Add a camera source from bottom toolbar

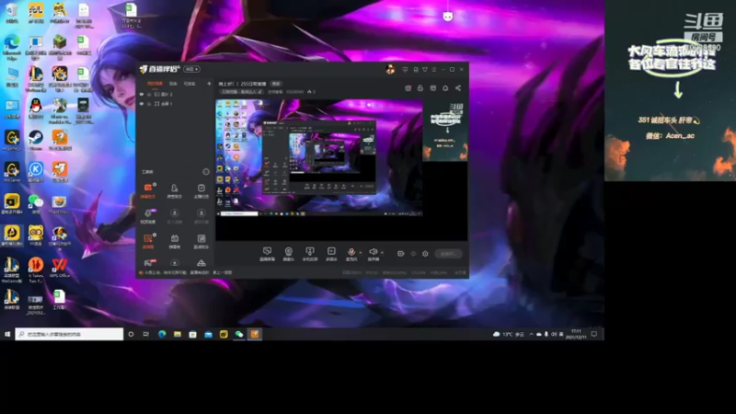[x=289, y=254]
